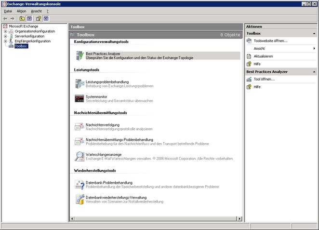Click the Toolswebsite öffnen icon

tap(249, 41)
